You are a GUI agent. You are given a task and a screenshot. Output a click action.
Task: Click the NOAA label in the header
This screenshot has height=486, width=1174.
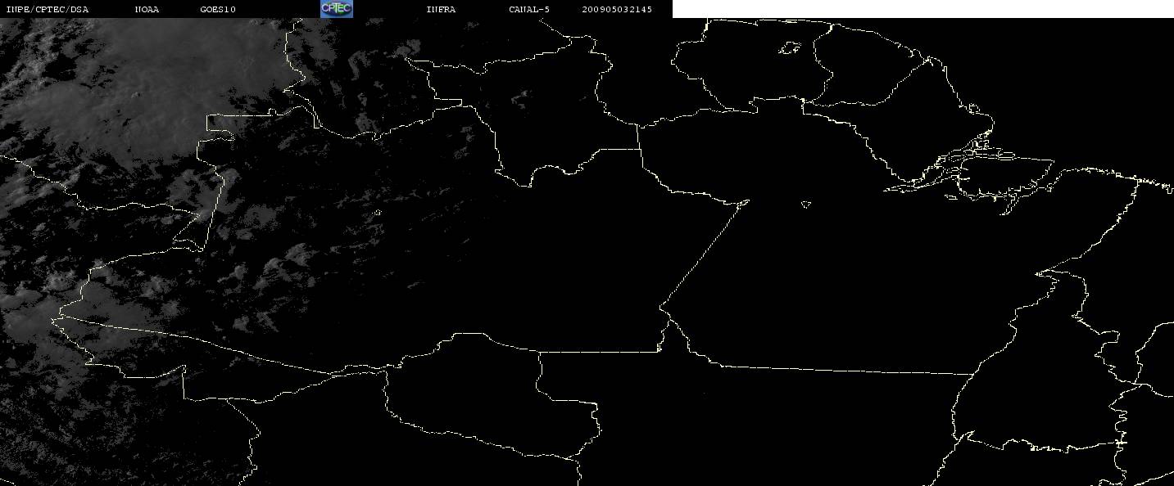(x=147, y=9)
